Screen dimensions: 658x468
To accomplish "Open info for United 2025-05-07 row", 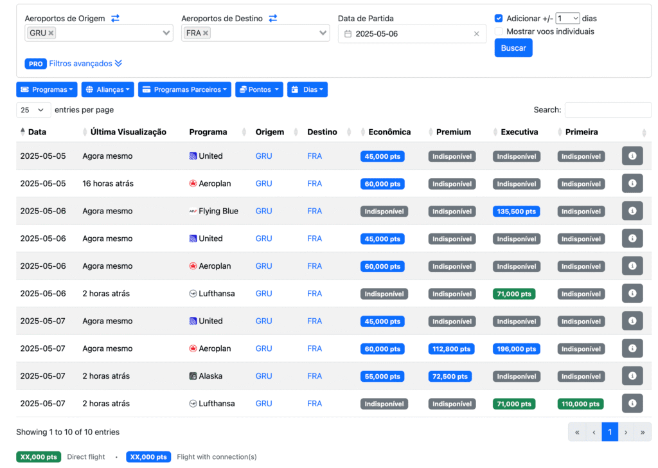I will coord(632,321).
